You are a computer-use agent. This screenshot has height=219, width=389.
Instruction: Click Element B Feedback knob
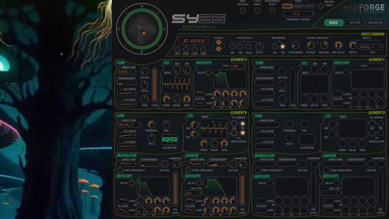[151, 124]
